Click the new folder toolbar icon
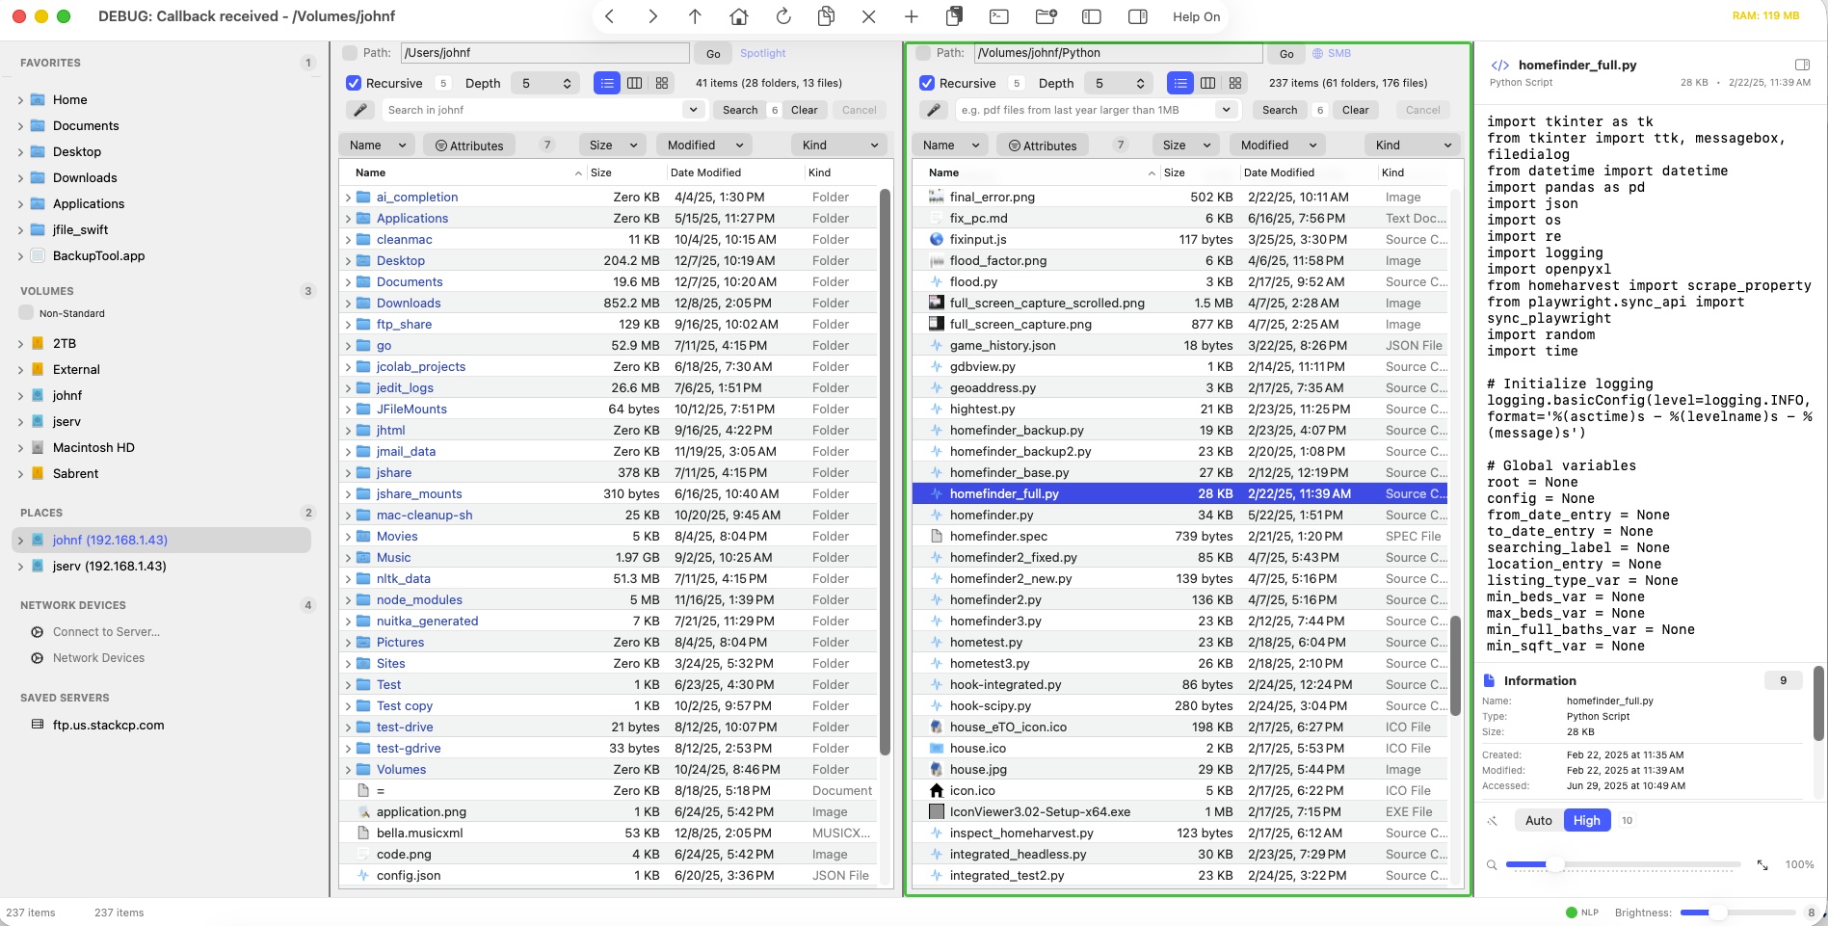Screen dimensions: 1828x926 (x=1046, y=16)
